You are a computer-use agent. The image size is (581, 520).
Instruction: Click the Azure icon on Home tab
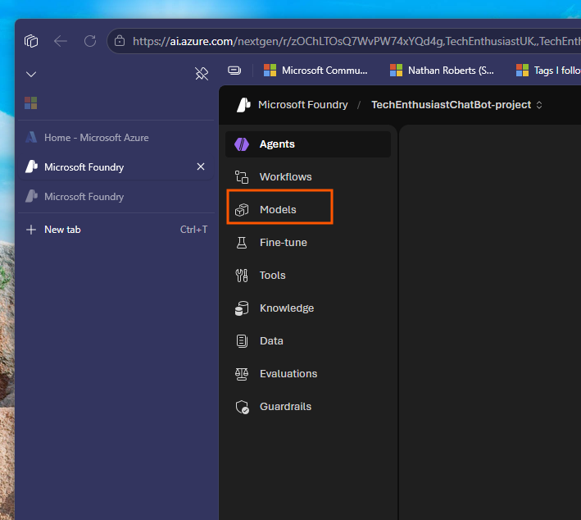31,138
